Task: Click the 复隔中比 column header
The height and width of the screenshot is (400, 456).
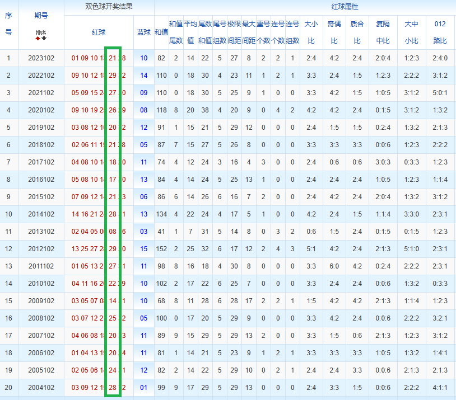Action: click(x=383, y=32)
